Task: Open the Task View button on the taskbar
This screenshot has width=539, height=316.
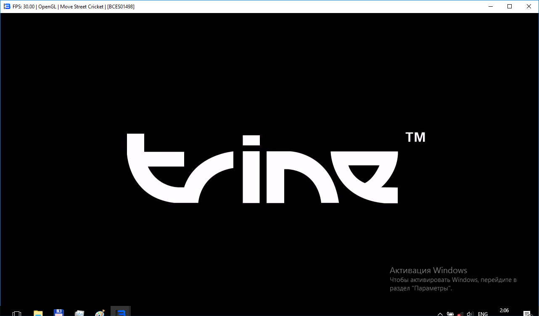Action: click(17, 313)
